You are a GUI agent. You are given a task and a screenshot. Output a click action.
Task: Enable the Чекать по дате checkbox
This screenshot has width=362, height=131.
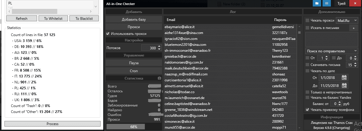(x=307, y=71)
